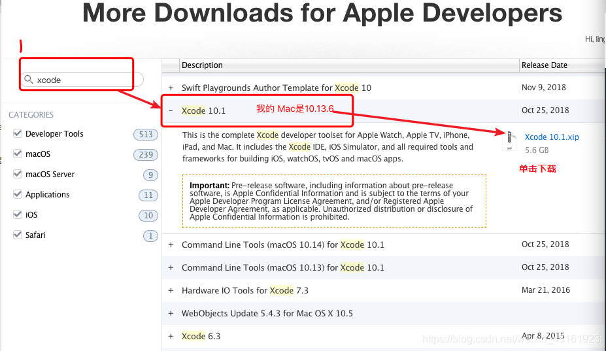606x351 pixels.
Task: Click the Developer Tools count badge 513
Action: pos(146,135)
